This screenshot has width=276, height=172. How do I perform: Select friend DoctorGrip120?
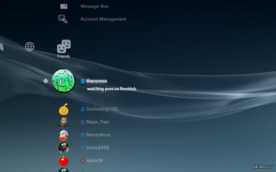[x=102, y=109]
